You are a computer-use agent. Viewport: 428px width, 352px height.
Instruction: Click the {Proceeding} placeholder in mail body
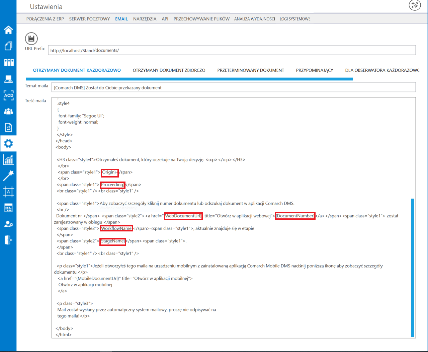coord(113,185)
